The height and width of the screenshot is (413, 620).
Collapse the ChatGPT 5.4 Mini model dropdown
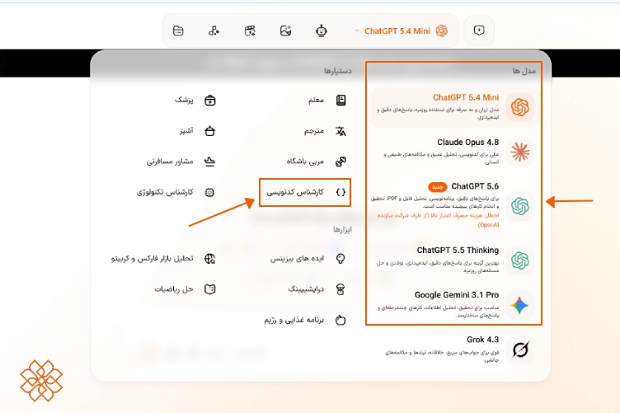click(x=402, y=31)
